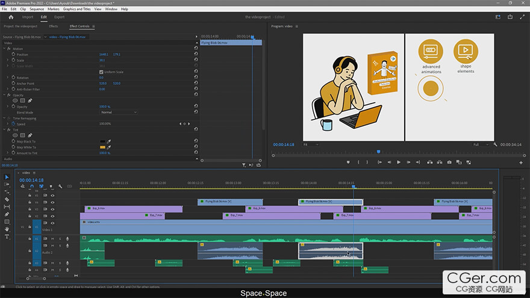Screen dimensions: 530x298
Task: Toggle full screen video icon
Action: 522,17
